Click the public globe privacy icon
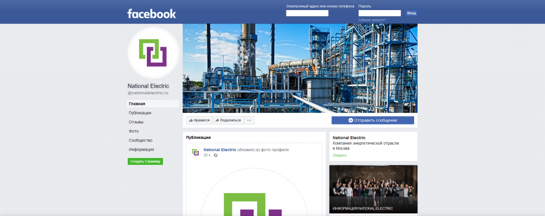The width and height of the screenshot is (545, 216). point(216,155)
